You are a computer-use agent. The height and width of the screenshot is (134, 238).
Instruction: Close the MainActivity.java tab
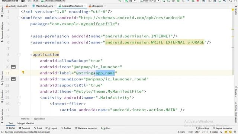click(x=55, y=6)
